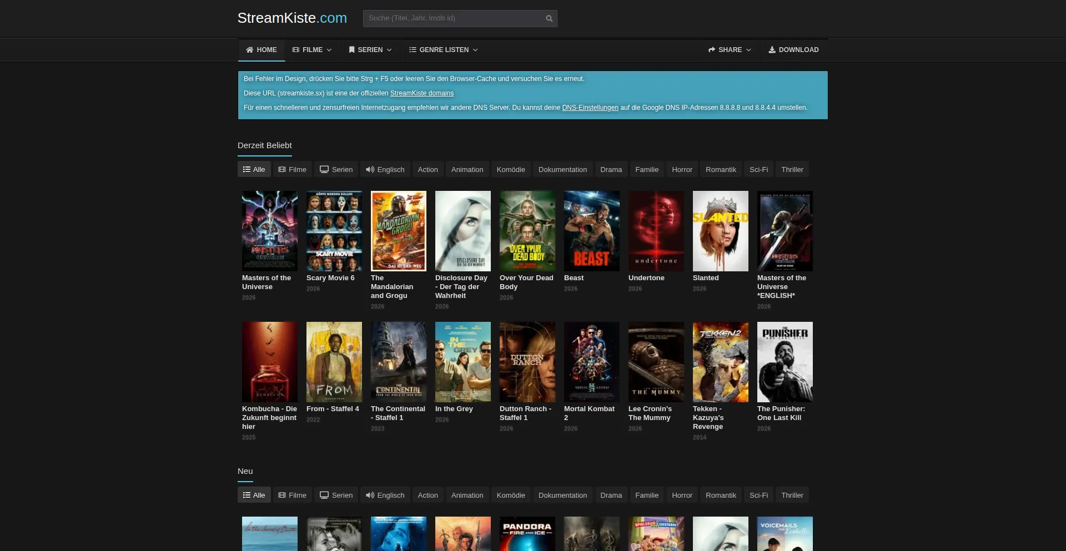Open the Dutton Ranch poster

coord(527,362)
